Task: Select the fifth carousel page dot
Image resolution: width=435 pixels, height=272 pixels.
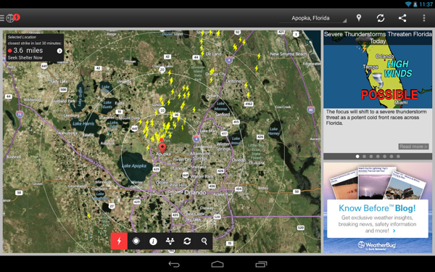Action: pyautogui.click(x=384, y=156)
